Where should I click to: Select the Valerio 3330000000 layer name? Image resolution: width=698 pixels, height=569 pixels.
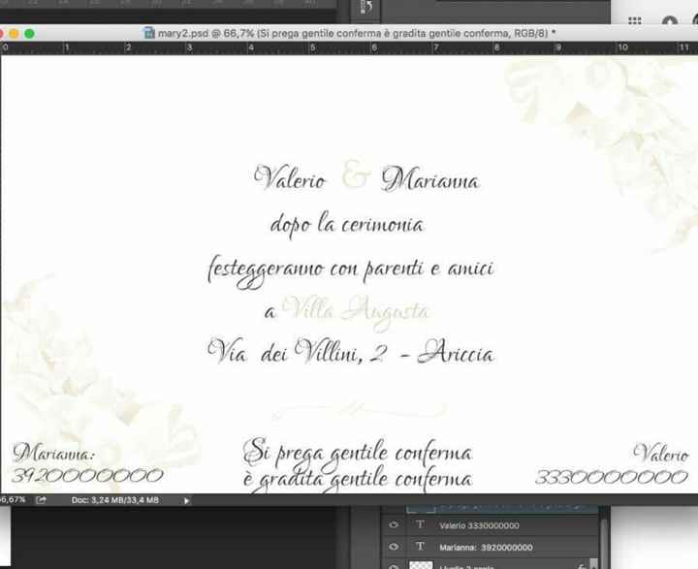coord(479,525)
